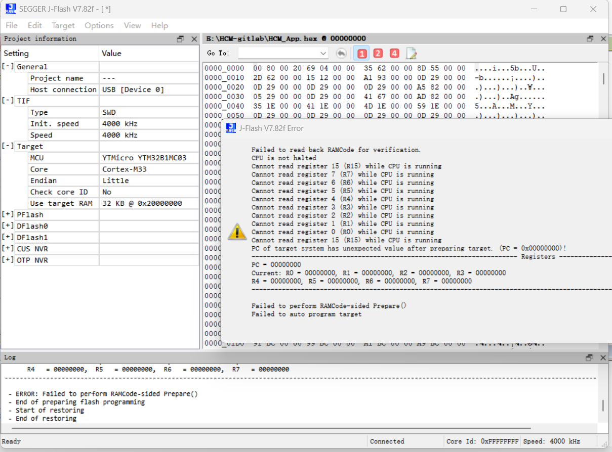Viewport: 612px width, 452px height.
Task: Open the Go To address dropdown
Action: coord(323,53)
